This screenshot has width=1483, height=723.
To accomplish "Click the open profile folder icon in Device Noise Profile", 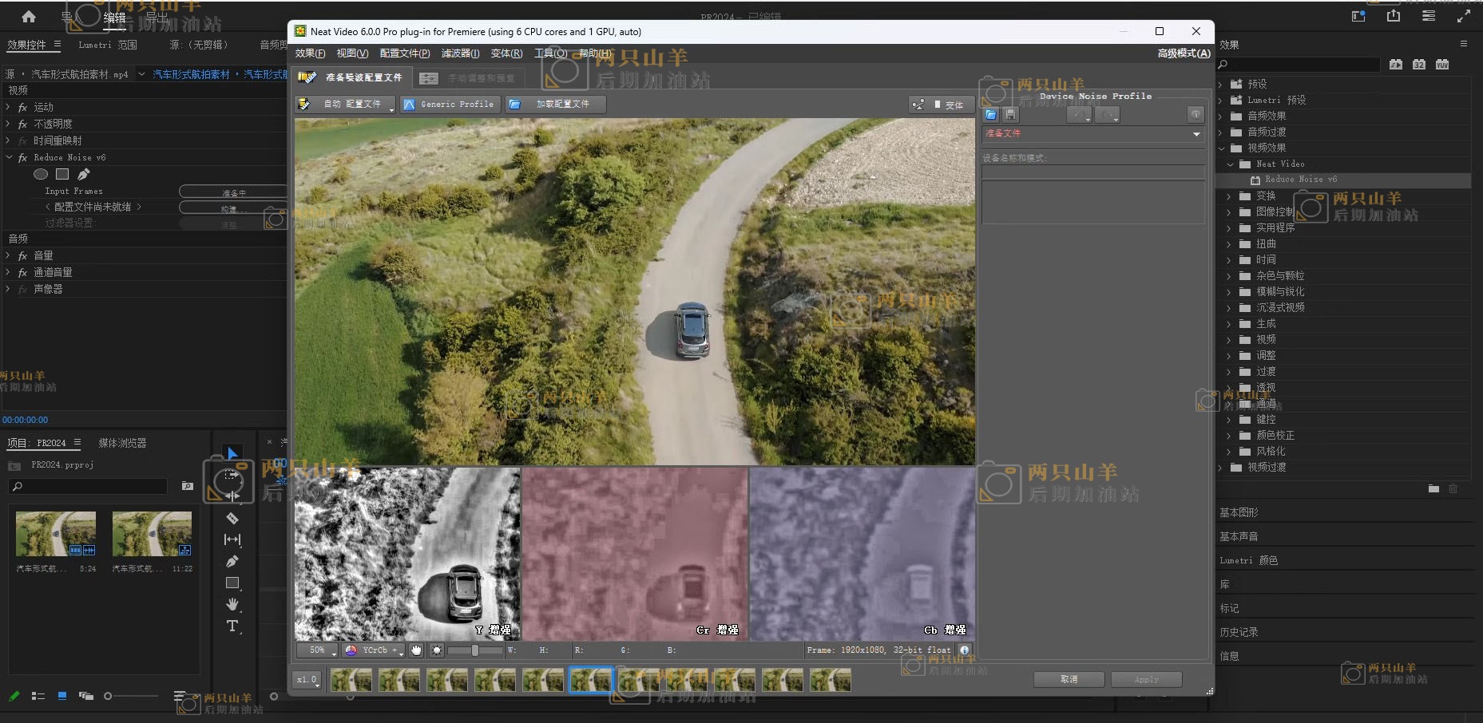I will 991,115.
